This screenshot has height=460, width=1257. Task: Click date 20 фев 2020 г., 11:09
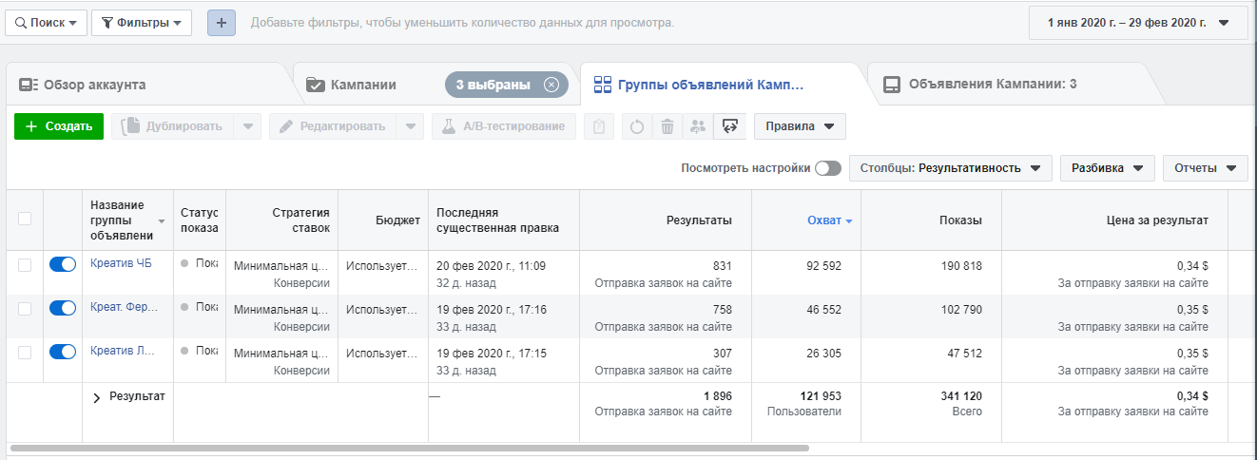[x=491, y=266]
